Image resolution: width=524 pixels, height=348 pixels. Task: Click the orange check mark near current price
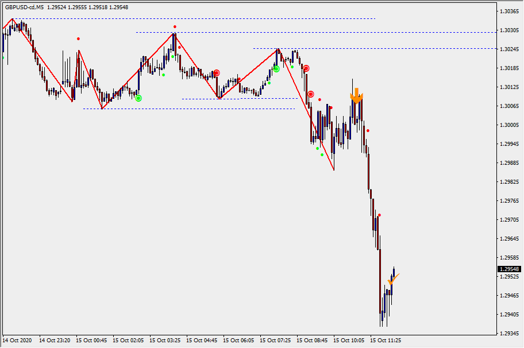(393, 280)
